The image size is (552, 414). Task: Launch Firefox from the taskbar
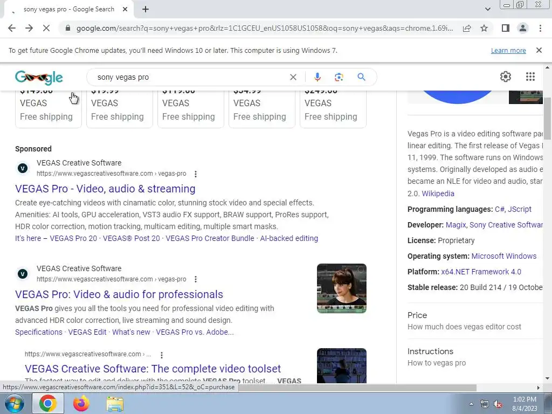pyautogui.click(x=81, y=403)
